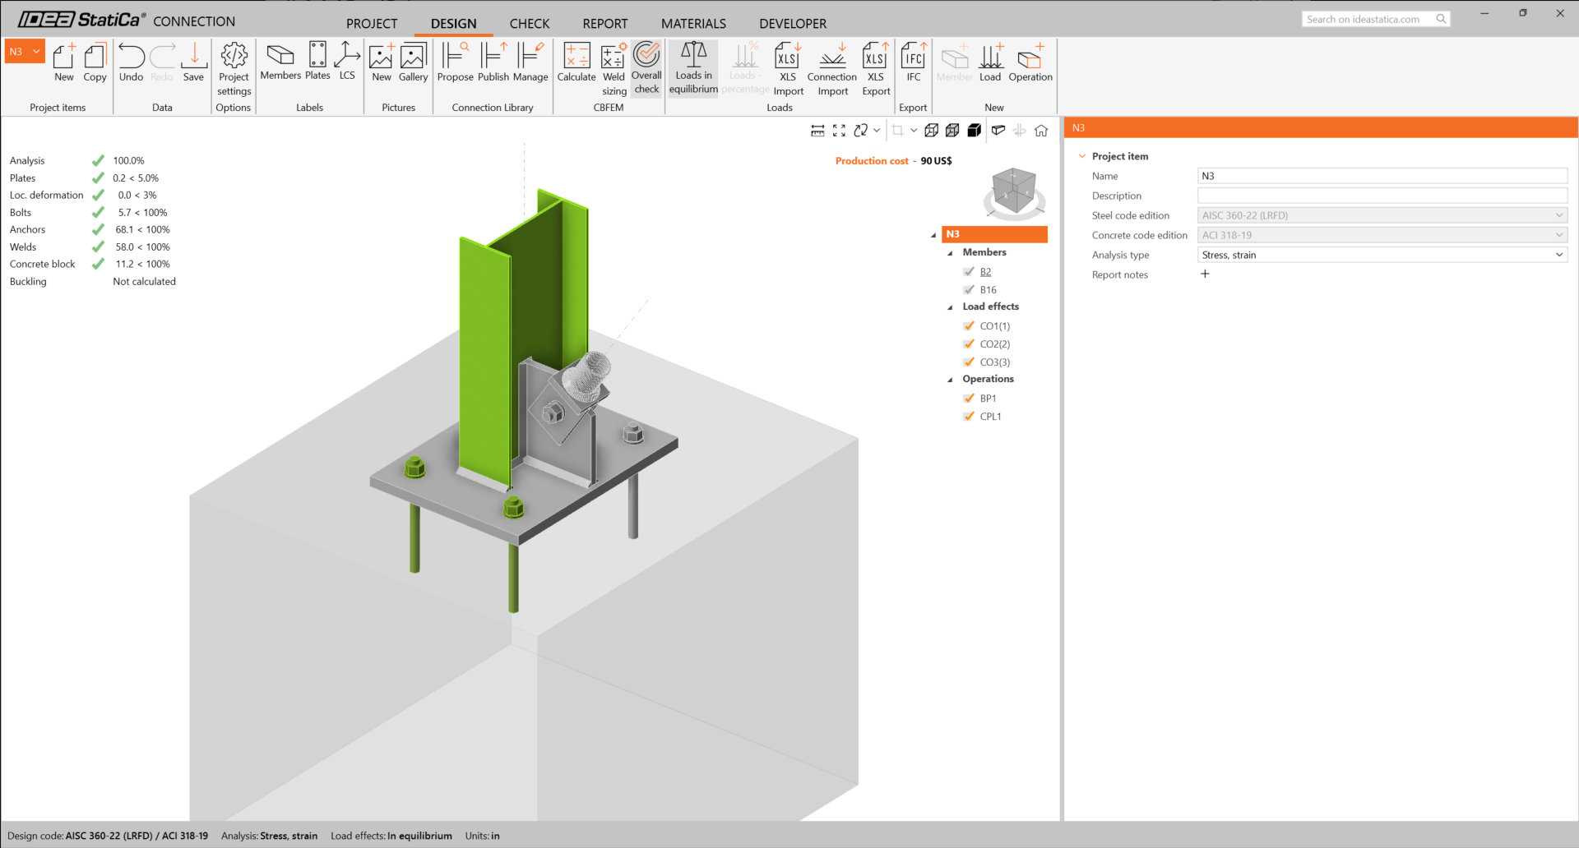Open the picture Gallery
This screenshot has height=848, width=1579.
[413, 63]
